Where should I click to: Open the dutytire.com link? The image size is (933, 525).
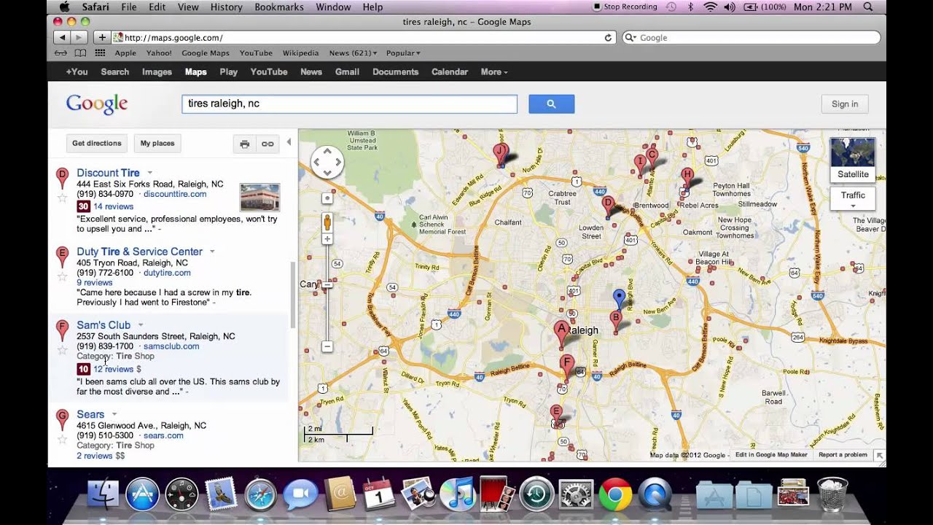167,273
